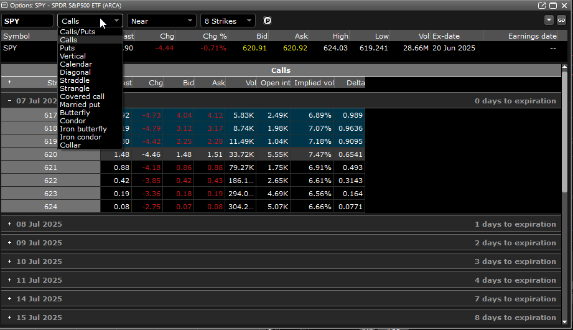Viewport: 573px width, 330px height.
Task: Expand the 14 Jul 2025 expiration
Action: click(x=9, y=298)
